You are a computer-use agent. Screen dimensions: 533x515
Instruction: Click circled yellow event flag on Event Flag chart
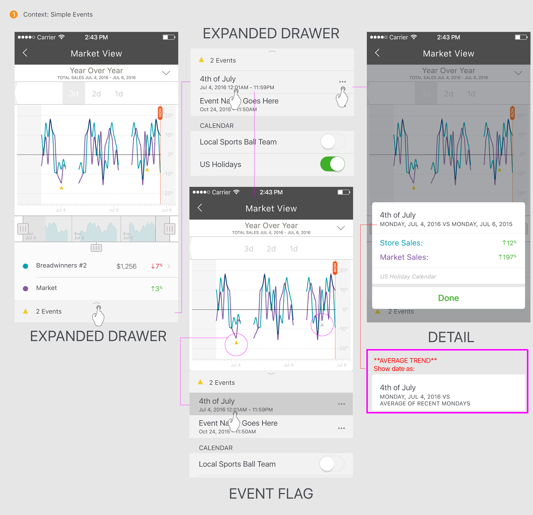tap(236, 343)
